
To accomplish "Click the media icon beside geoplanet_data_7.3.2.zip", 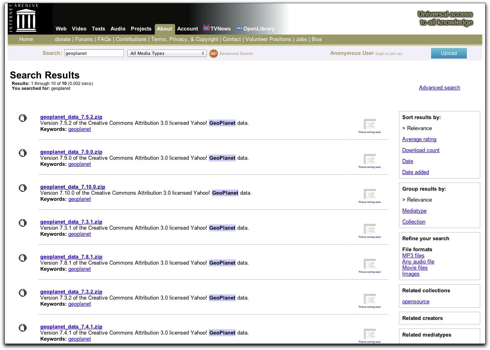I will click(23, 293).
